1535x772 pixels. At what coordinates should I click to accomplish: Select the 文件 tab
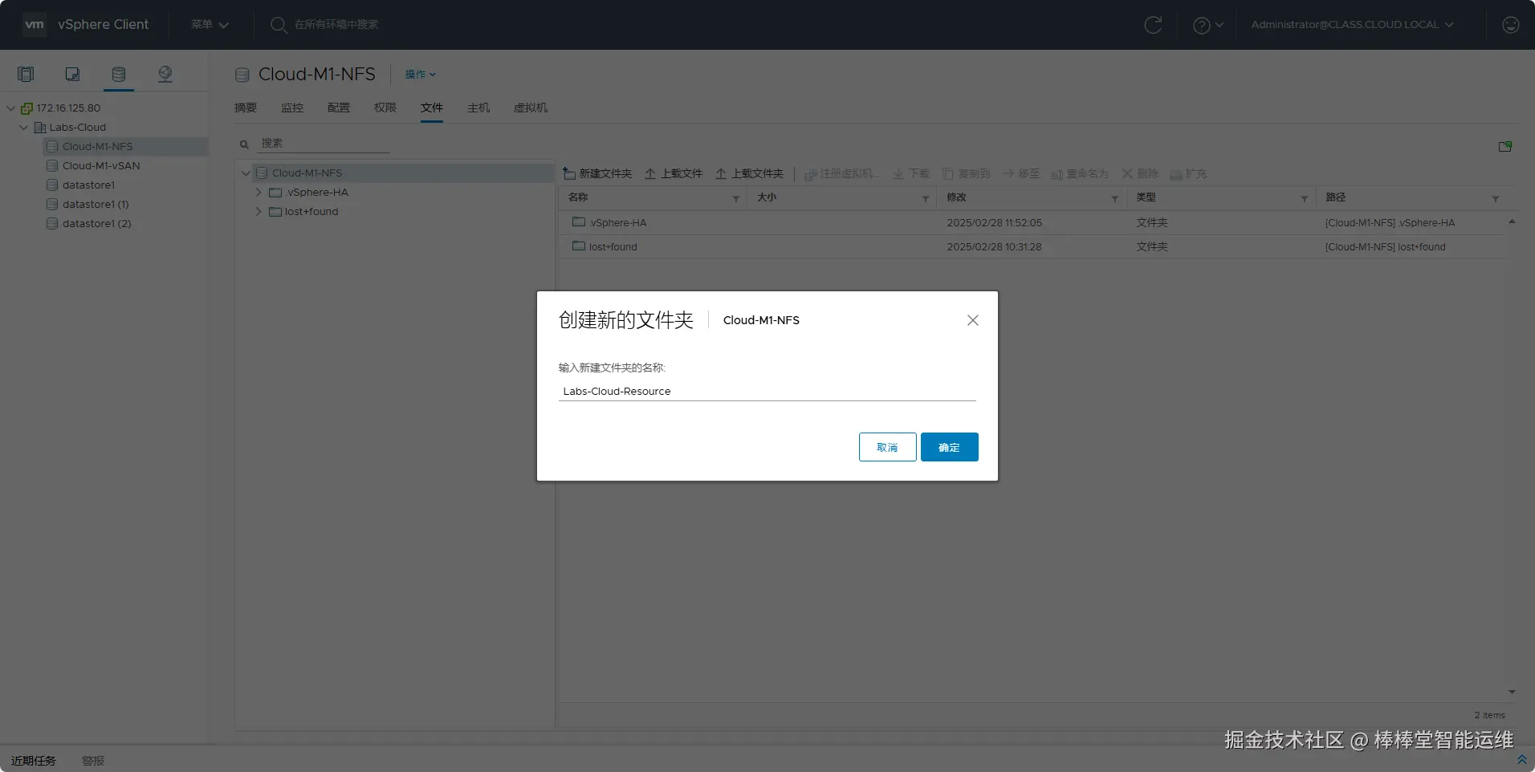432,108
